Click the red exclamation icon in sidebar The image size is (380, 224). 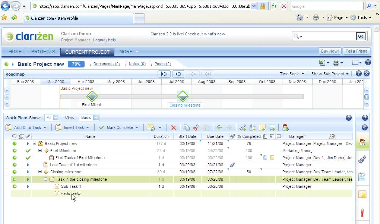click(362, 213)
